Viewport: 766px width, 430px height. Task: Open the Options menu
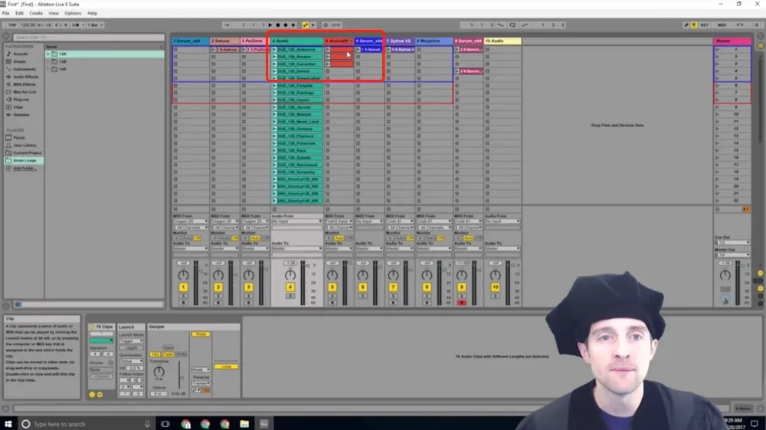point(73,13)
